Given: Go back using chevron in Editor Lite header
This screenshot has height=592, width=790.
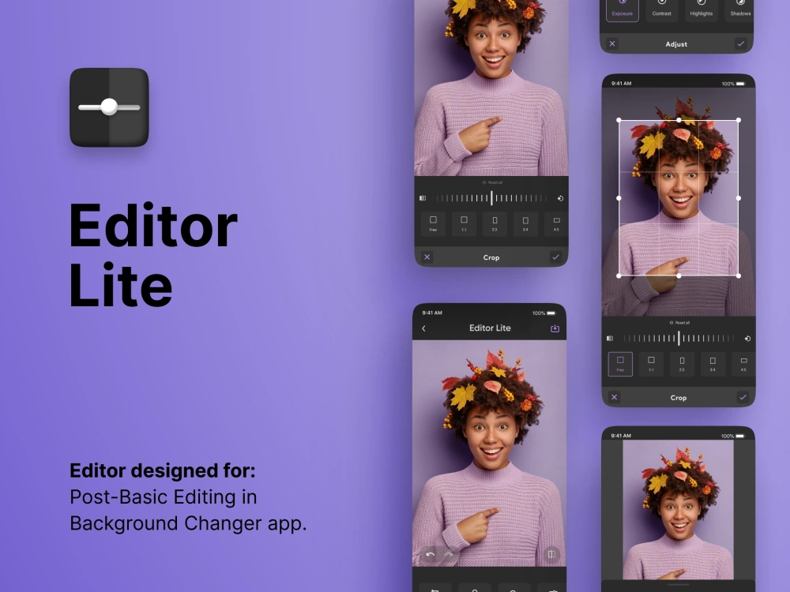Looking at the screenshot, I should point(423,328).
